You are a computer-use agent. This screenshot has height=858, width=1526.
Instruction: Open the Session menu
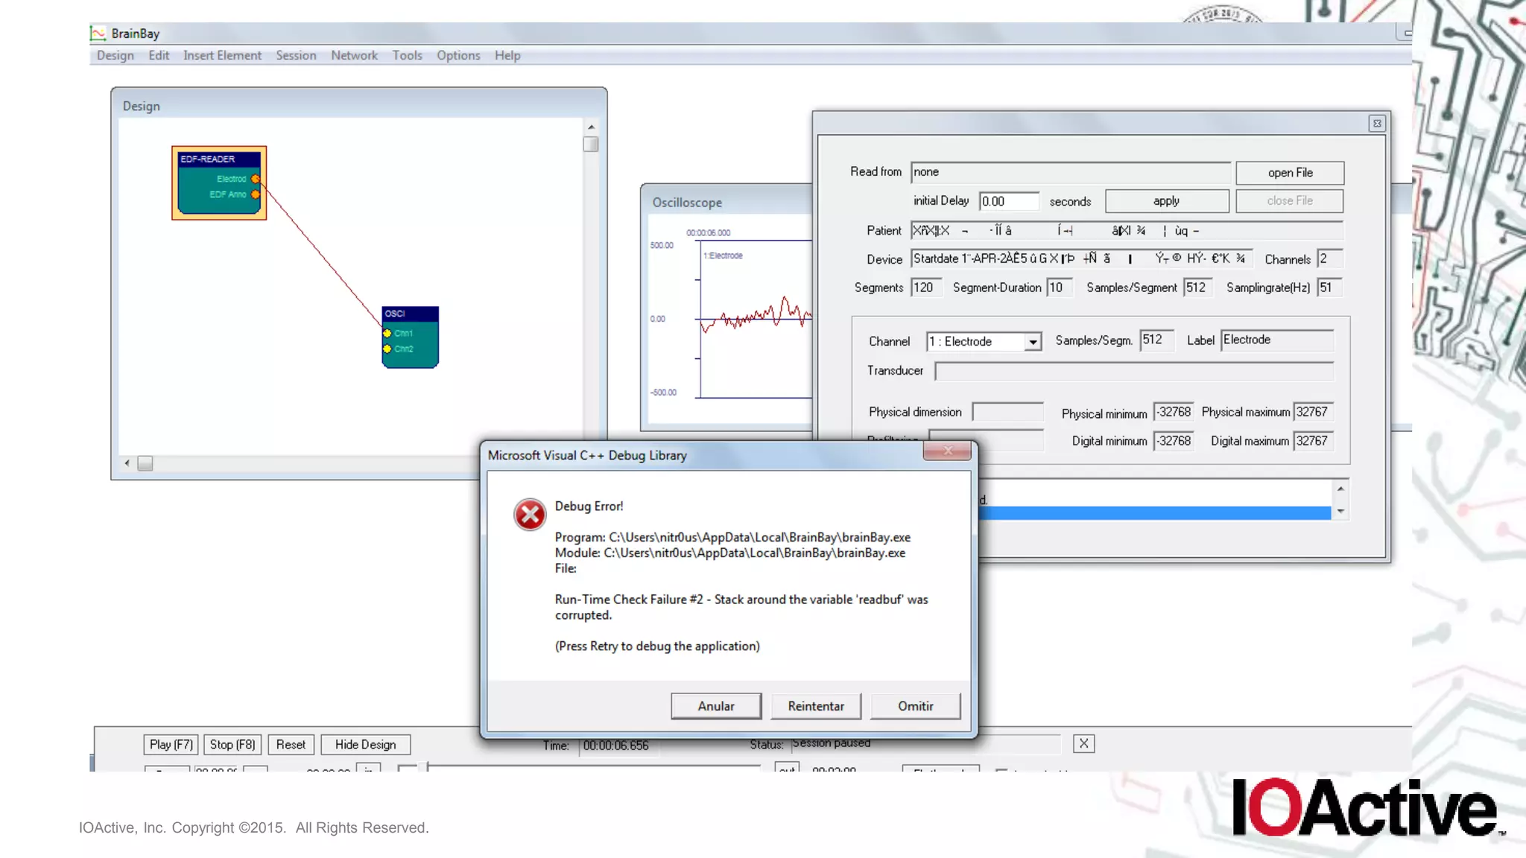(296, 56)
